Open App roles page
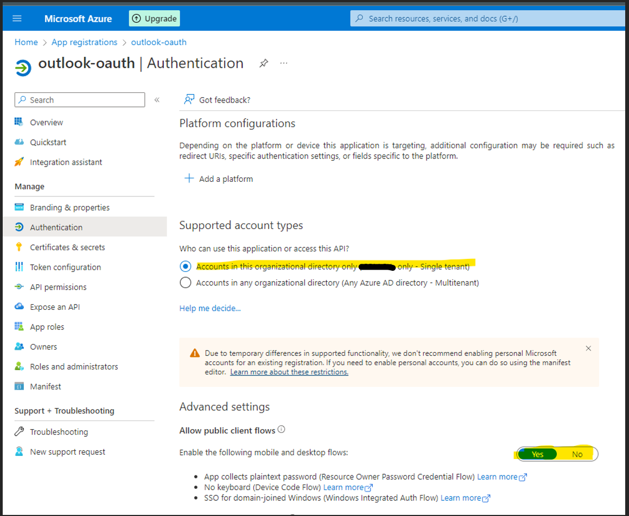The image size is (629, 516). (47, 327)
